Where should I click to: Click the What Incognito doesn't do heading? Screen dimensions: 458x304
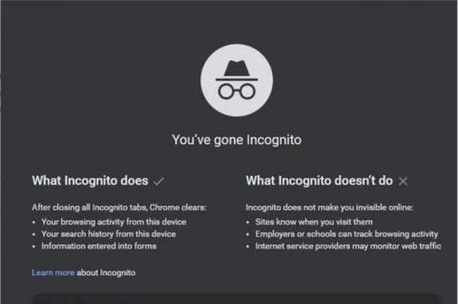tap(319, 181)
